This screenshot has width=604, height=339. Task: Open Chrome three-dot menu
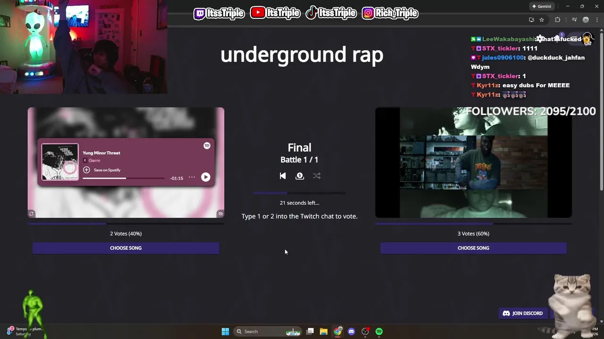pos(596,20)
